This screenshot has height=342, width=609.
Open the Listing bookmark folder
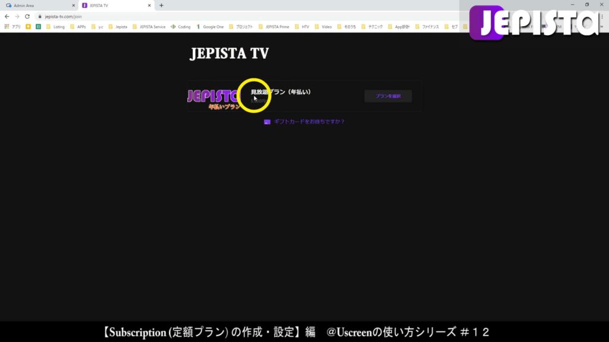(55, 27)
